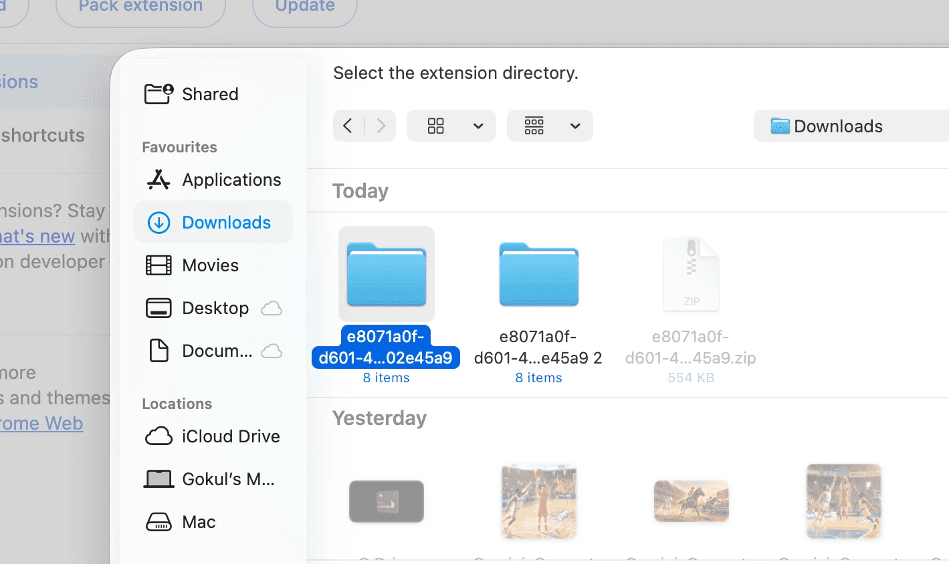Open Chrome Web Store link behind dialog

click(x=41, y=424)
